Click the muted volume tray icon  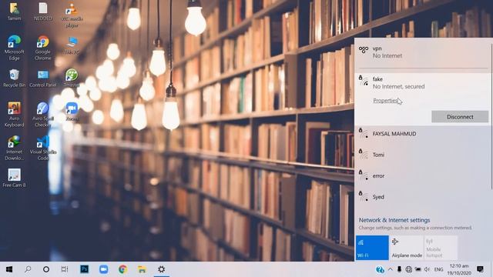click(x=427, y=269)
